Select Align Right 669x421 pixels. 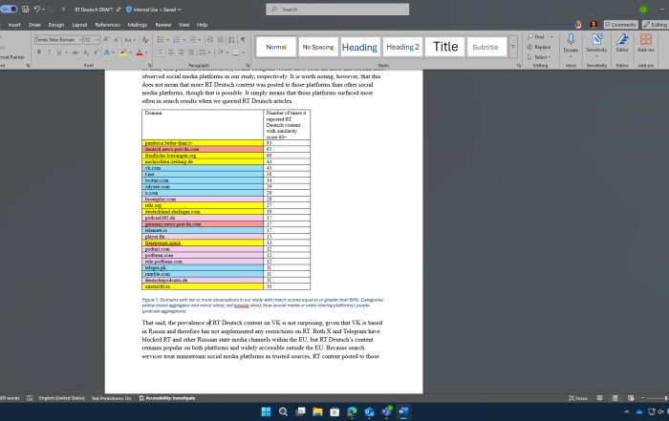(x=181, y=52)
